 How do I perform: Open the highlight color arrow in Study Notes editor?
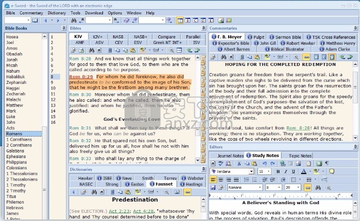pos(323,171)
